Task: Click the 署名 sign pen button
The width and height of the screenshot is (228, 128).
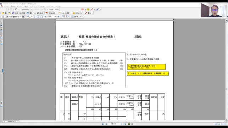Action: (88, 13)
